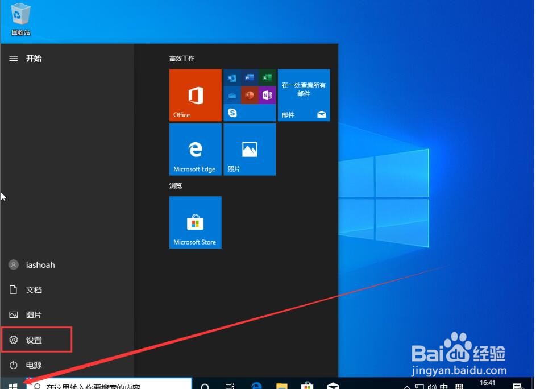Image resolution: width=536 pixels, height=389 pixels.
Task: Open the clock showing 16:41
Action: [x=487, y=384]
